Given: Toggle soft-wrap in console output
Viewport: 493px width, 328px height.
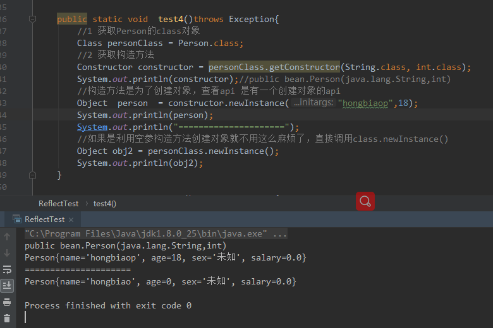Looking at the screenshot, I should (7, 269).
